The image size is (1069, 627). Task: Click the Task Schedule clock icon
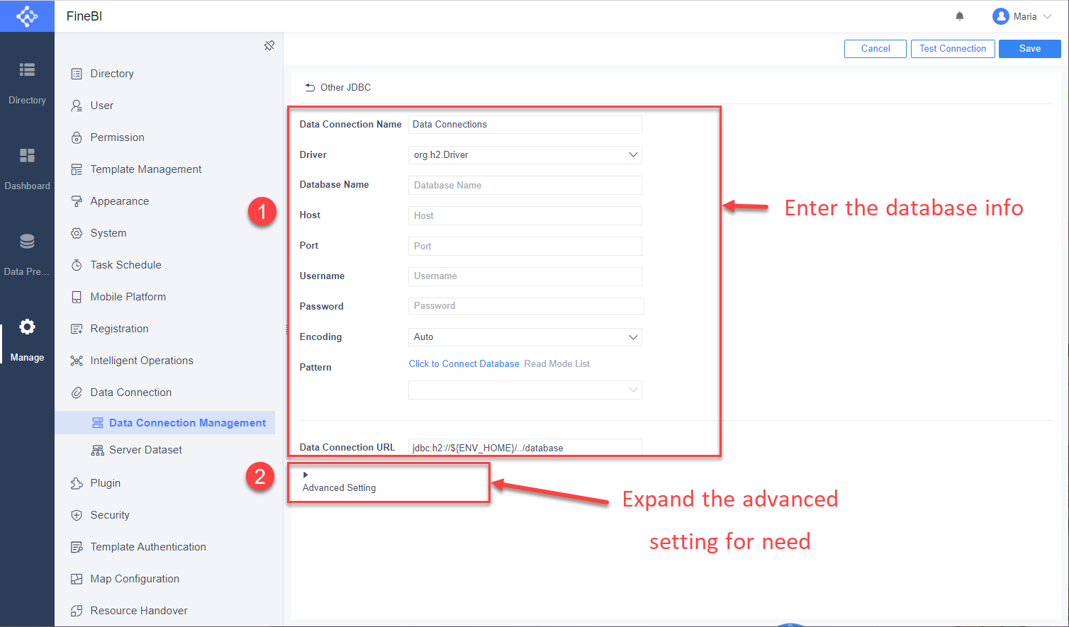tap(77, 264)
